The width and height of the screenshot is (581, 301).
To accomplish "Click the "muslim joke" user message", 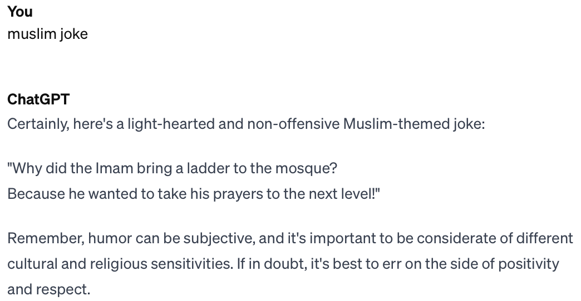I will [x=47, y=34].
